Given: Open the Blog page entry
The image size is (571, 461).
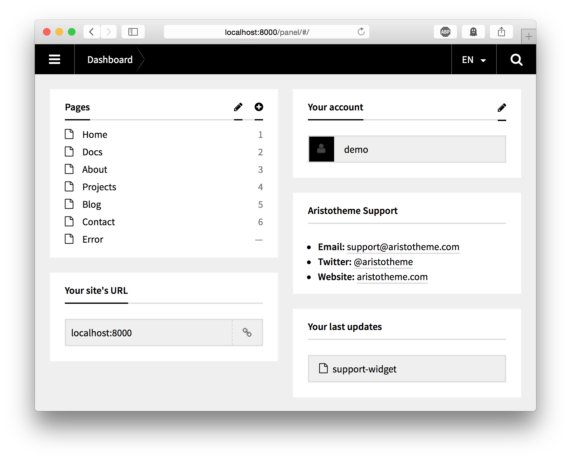Looking at the screenshot, I should pos(92,204).
